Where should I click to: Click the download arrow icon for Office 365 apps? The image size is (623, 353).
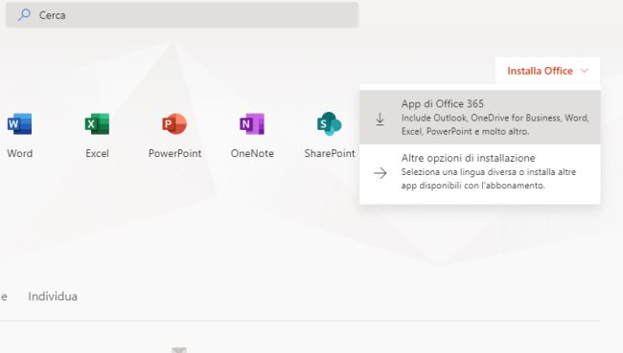380,119
